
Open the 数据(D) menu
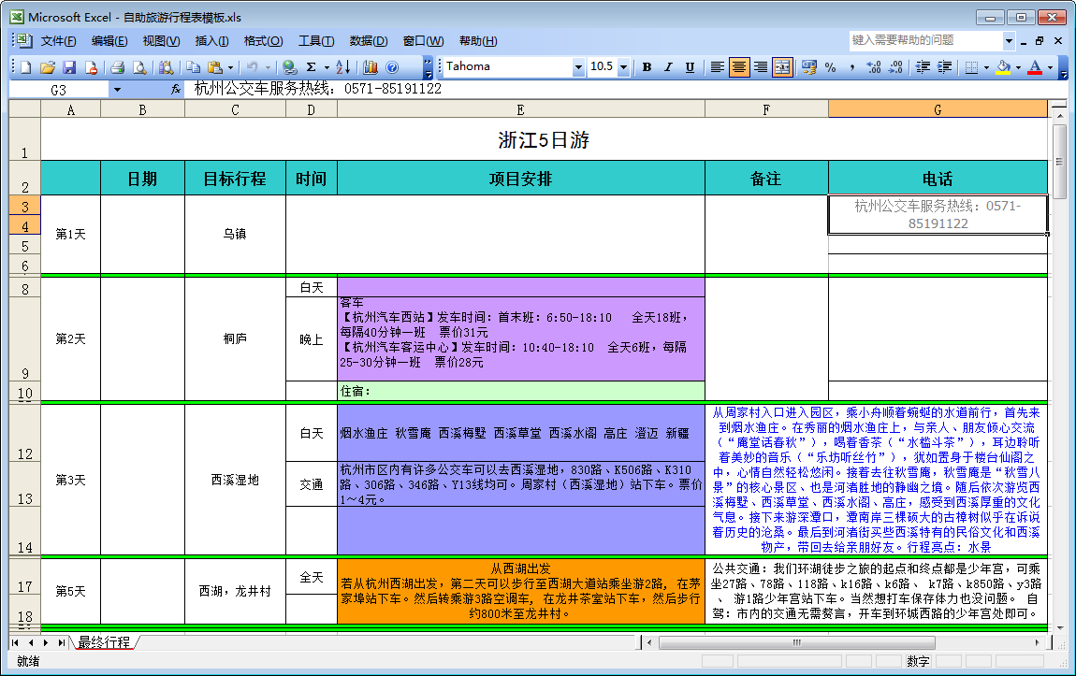(369, 41)
